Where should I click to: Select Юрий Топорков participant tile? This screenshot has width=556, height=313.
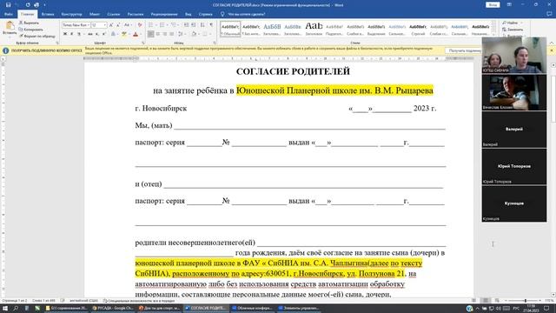point(514,166)
